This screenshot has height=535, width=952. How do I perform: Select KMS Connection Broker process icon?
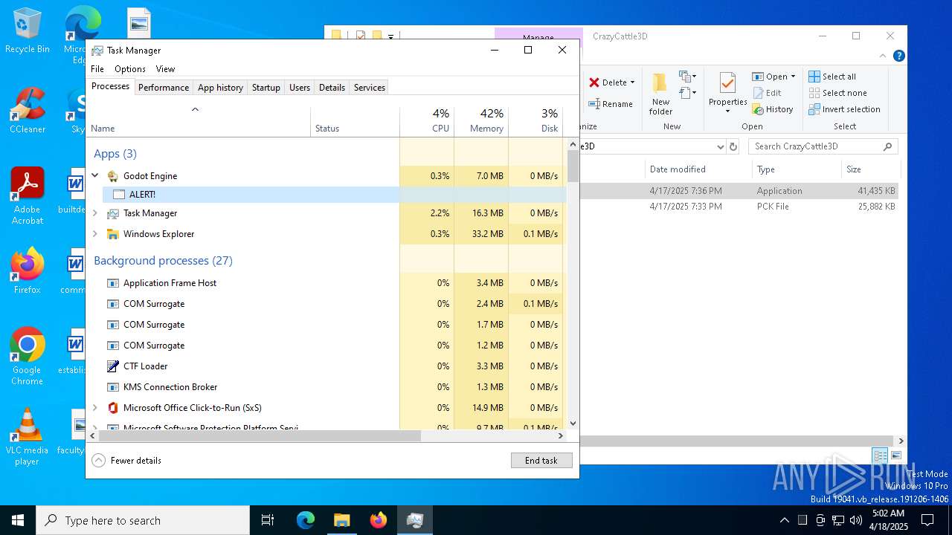point(113,387)
